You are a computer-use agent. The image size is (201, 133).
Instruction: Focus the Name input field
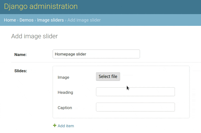click(96, 54)
